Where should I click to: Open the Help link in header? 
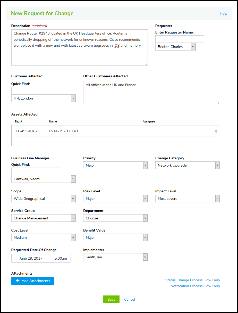pyautogui.click(x=223, y=13)
